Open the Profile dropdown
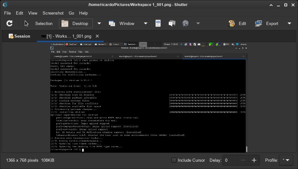 (286, 160)
